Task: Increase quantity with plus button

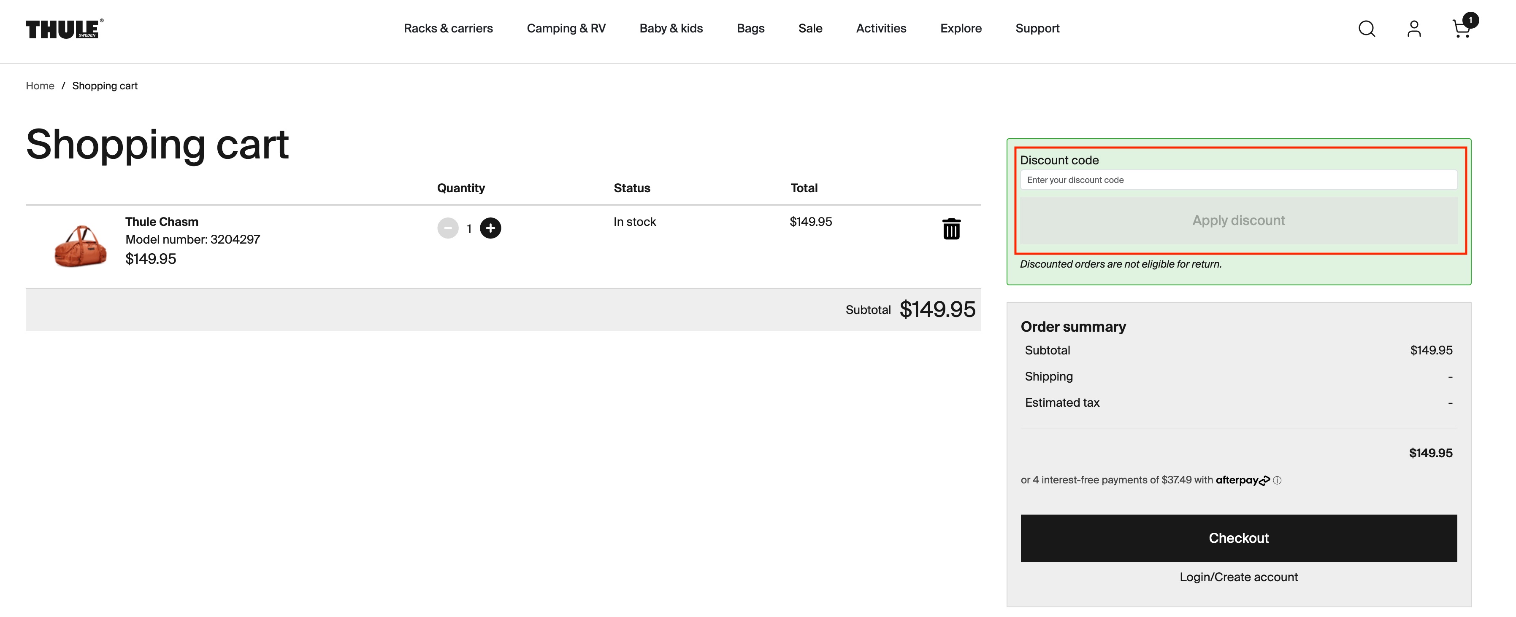Action: [x=490, y=228]
